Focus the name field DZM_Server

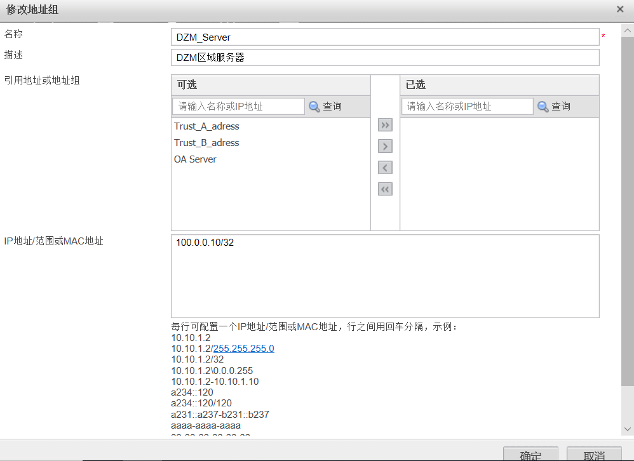(385, 37)
